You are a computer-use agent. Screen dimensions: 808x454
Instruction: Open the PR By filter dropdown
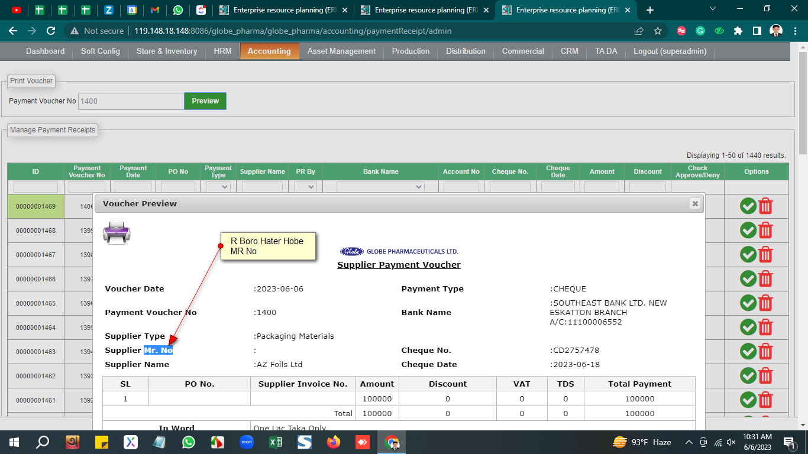(x=305, y=187)
